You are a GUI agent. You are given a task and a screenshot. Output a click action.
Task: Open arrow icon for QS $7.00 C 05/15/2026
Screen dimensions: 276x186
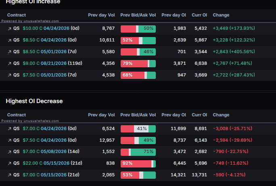click(x=10, y=175)
